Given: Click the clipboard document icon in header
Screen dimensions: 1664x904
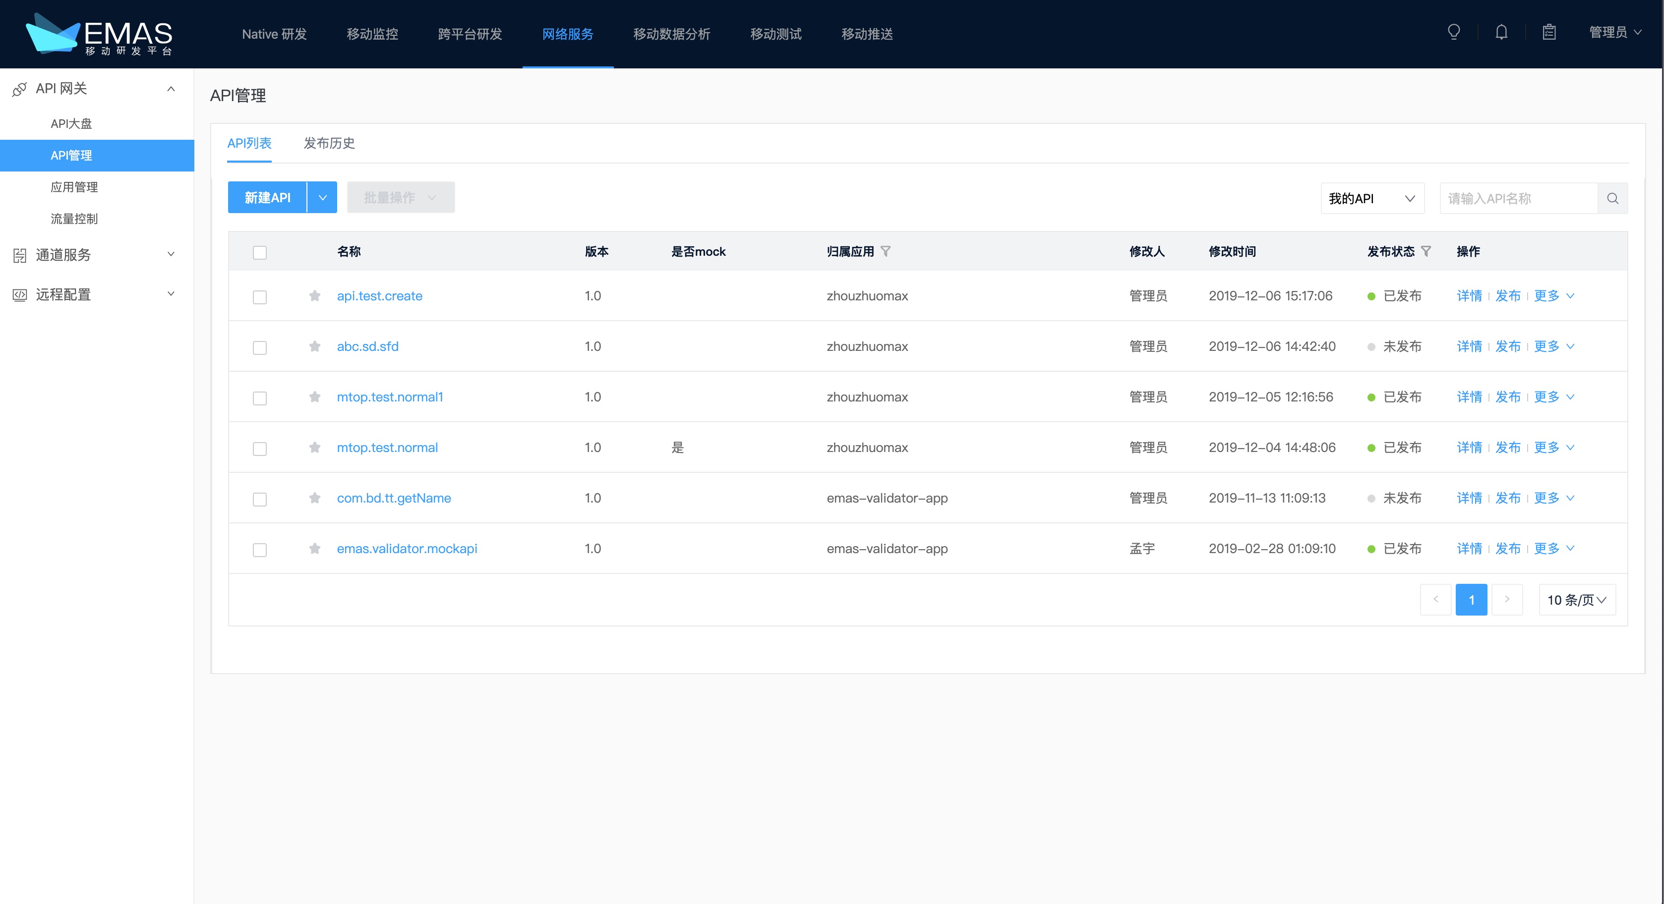Looking at the screenshot, I should coord(1549,32).
